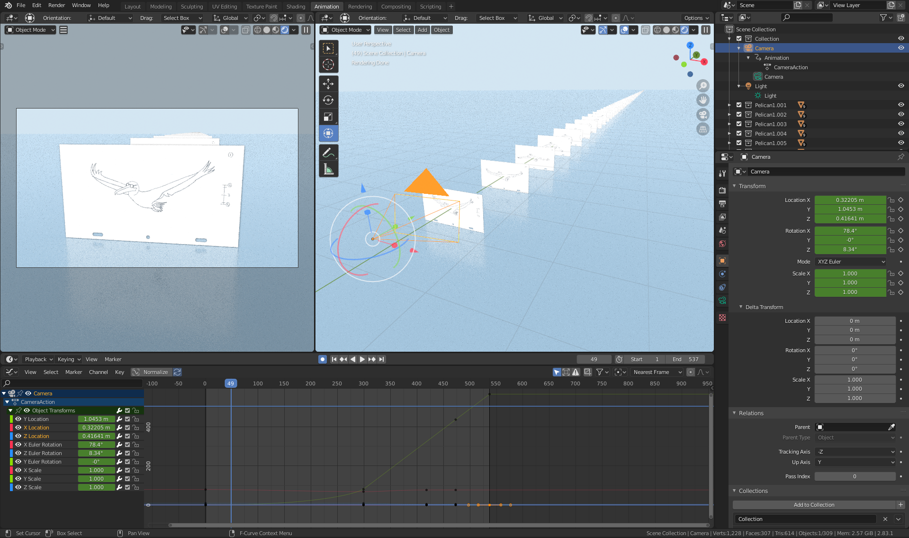Open the Output properties tab
The image size is (909, 538).
(x=722, y=203)
